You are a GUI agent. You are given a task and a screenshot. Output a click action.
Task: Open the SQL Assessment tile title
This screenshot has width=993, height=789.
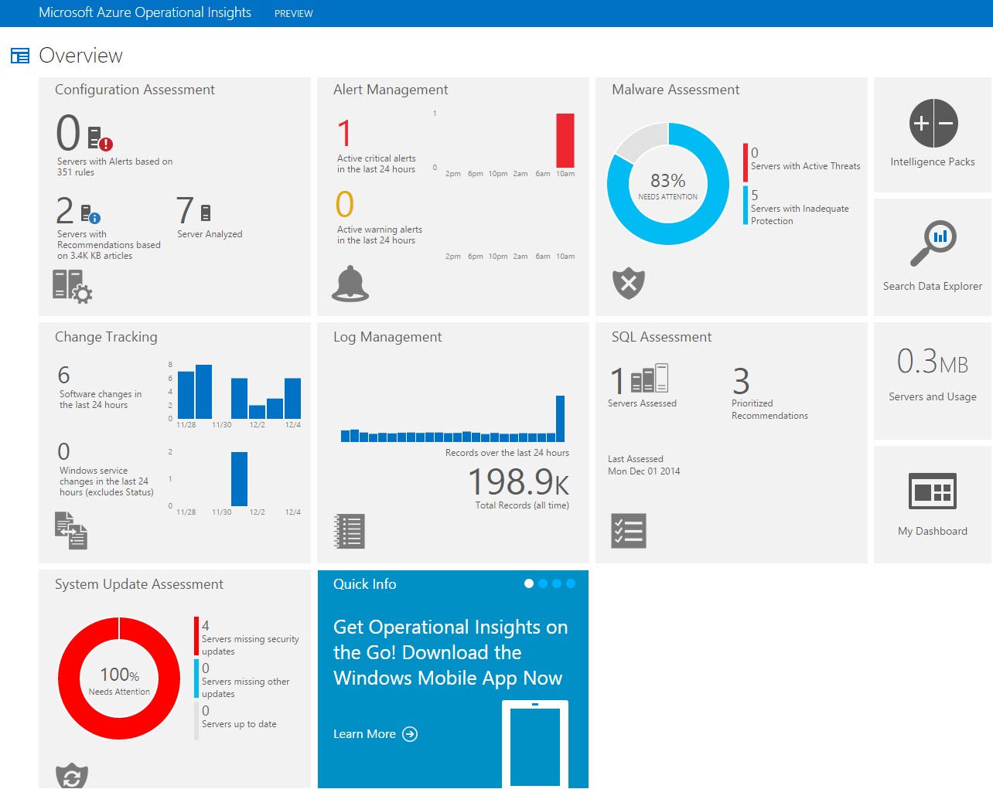(x=661, y=337)
